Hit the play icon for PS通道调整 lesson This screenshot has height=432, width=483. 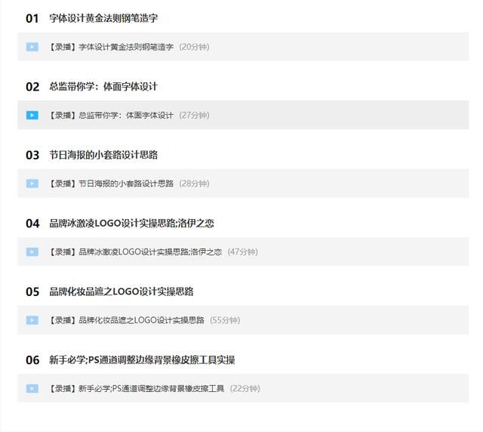[x=32, y=389]
